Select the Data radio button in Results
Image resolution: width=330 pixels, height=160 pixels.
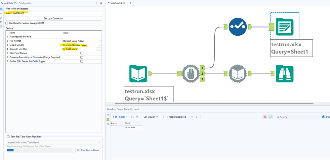point(324,117)
